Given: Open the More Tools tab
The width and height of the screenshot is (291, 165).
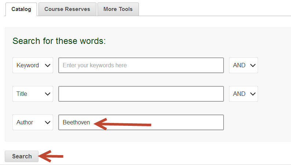Looking at the screenshot, I should (x=118, y=9).
